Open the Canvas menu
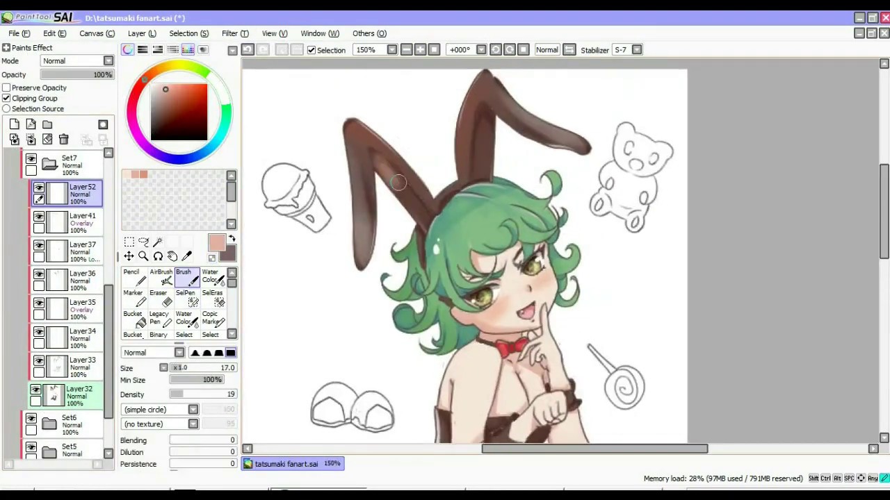Screen dimensions: 890x500 click(x=97, y=33)
